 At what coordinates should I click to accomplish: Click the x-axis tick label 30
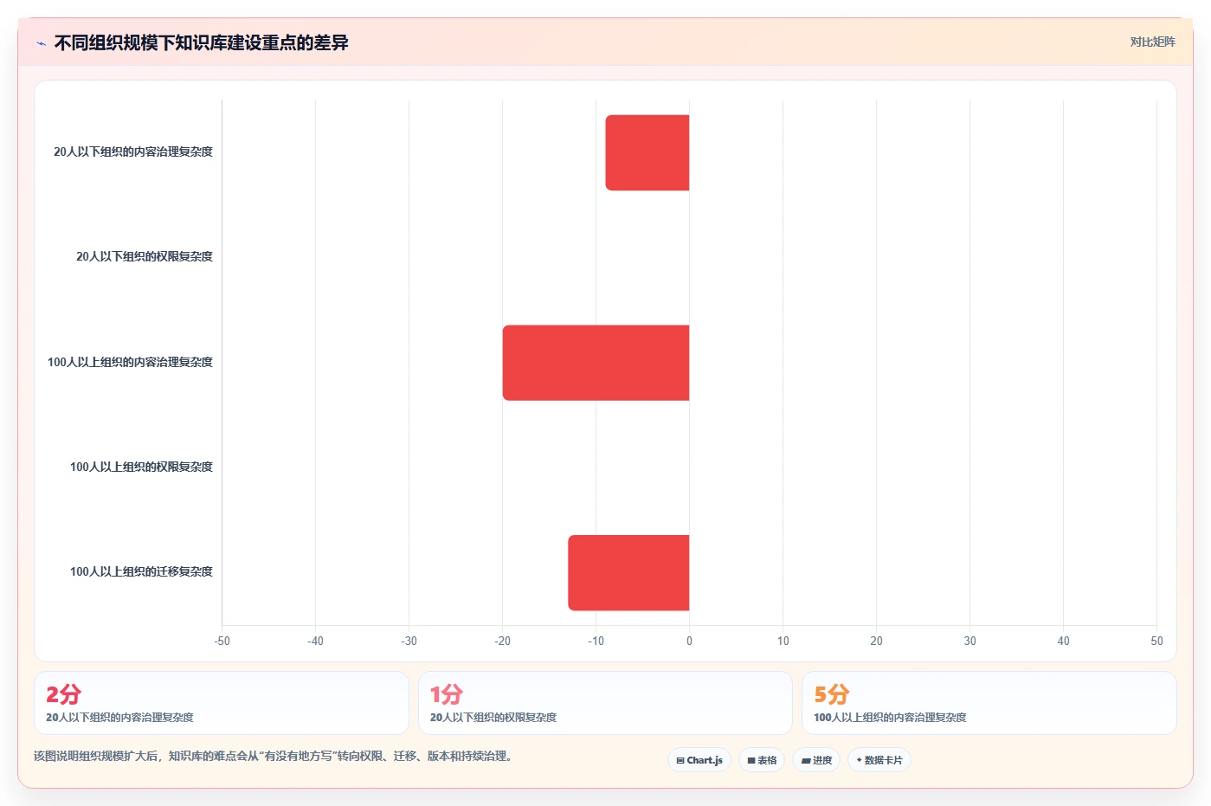(969, 641)
